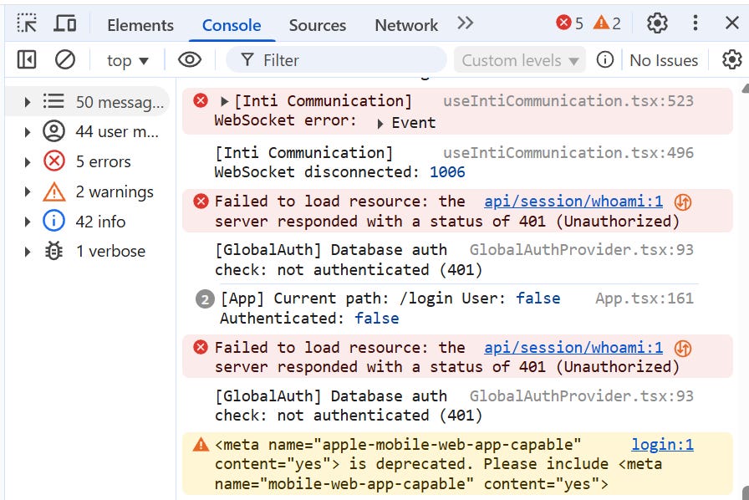Click error icon on WebSocket error message
Viewport: 749px width, 500px height.
click(201, 100)
